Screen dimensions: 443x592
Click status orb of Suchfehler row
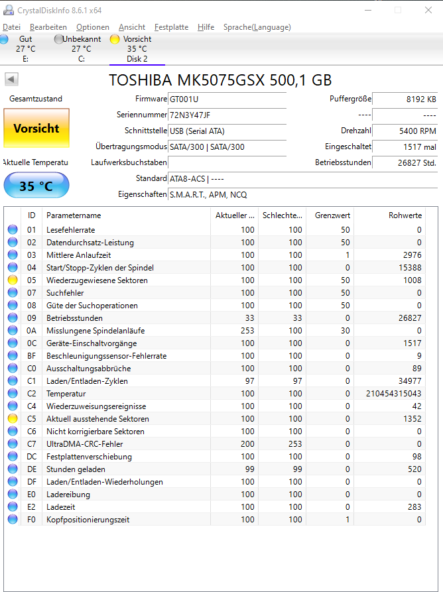point(13,292)
